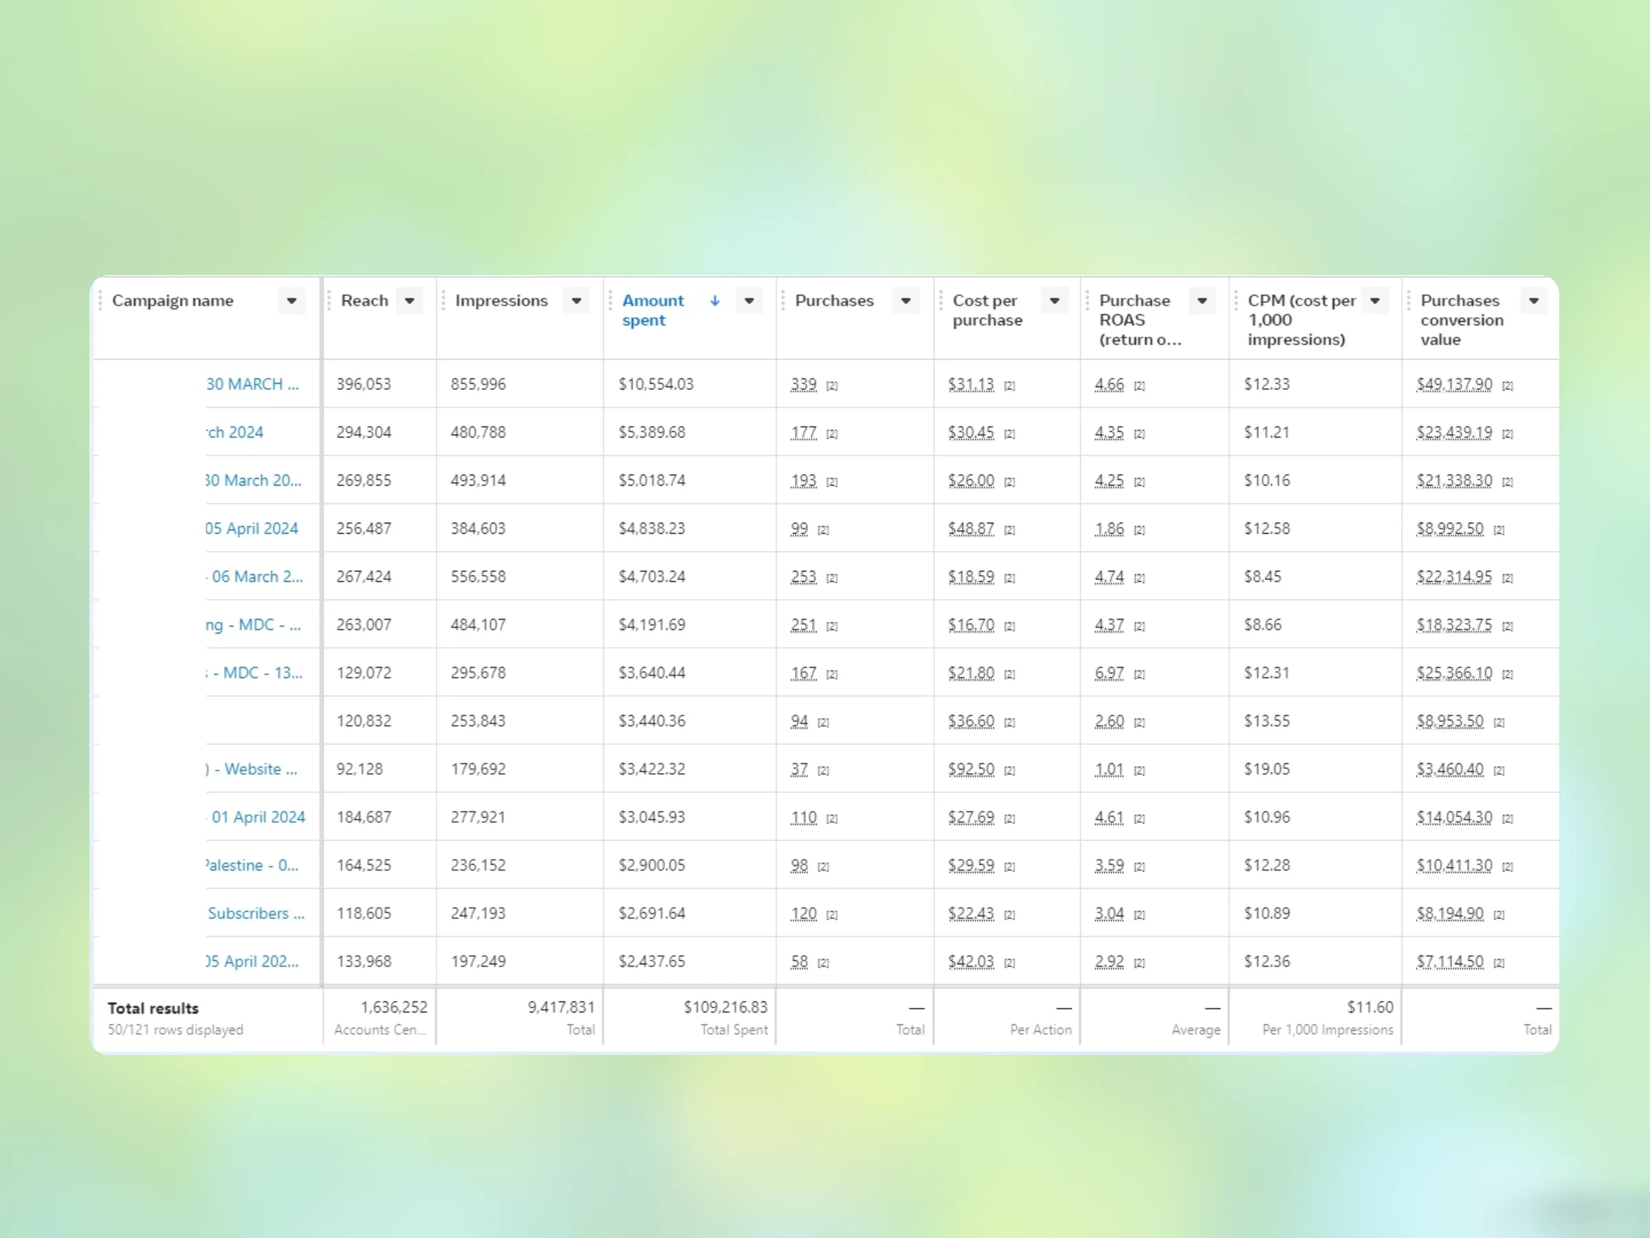This screenshot has width=1650, height=1238.
Task: Click the 30 MARCH campaign name link
Action: (x=252, y=384)
